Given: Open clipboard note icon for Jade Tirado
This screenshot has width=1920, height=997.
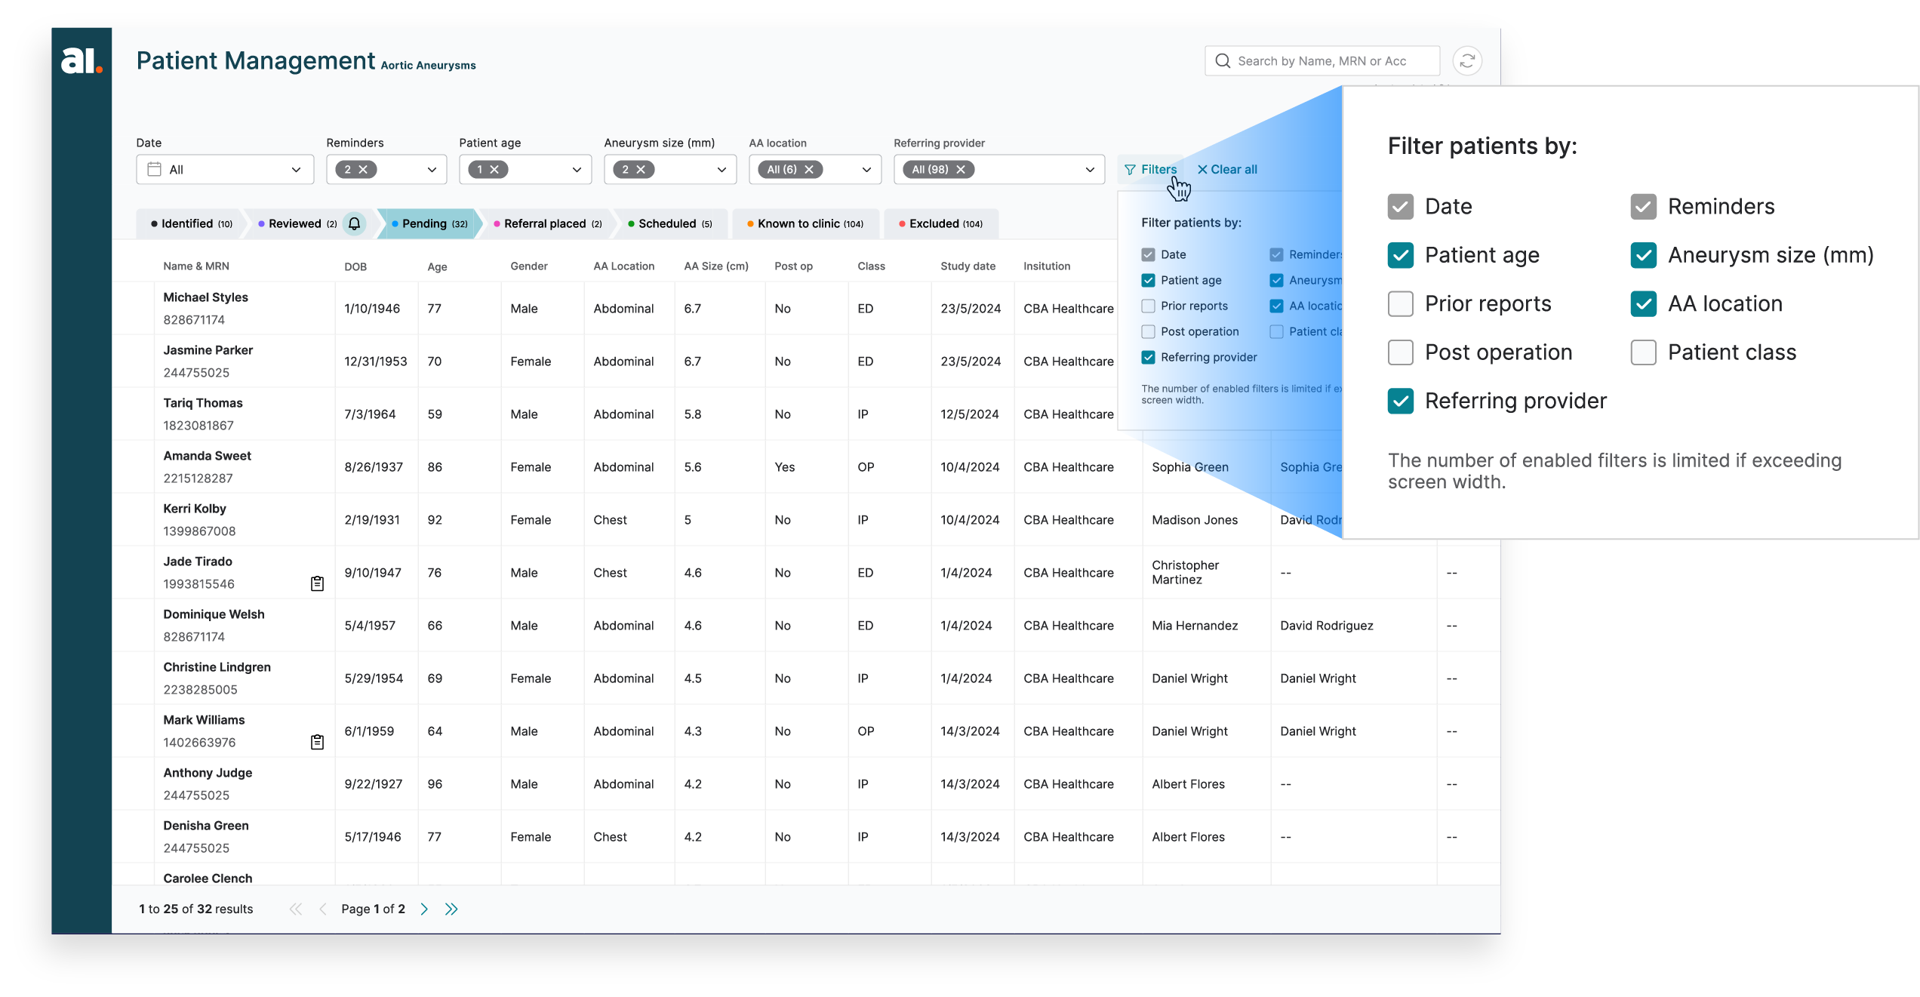Looking at the screenshot, I should 317,583.
